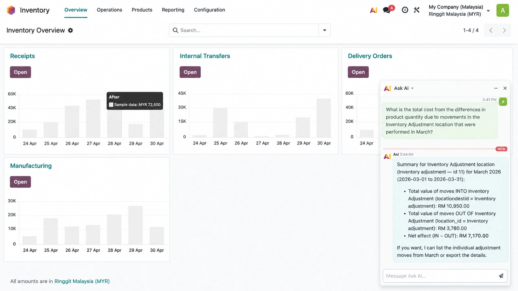Click the Inventory Overview gear settings icon
Image resolution: width=518 pixels, height=291 pixels.
tap(70, 30)
